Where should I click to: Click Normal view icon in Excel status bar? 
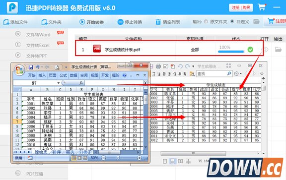click(74, 158)
